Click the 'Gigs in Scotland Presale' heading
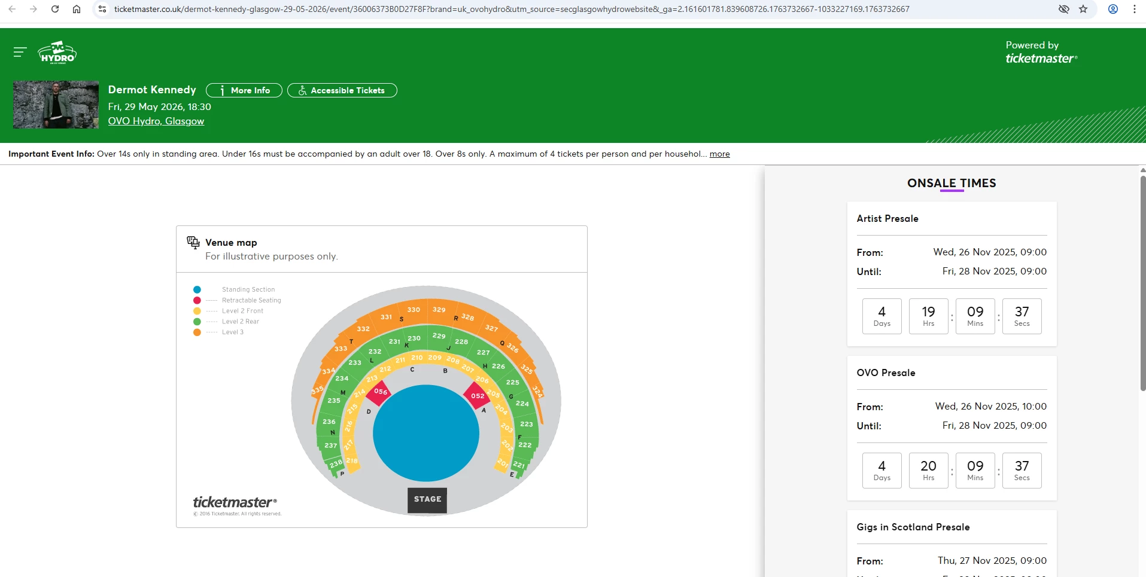The height and width of the screenshot is (577, 1146). click(913, 527)
